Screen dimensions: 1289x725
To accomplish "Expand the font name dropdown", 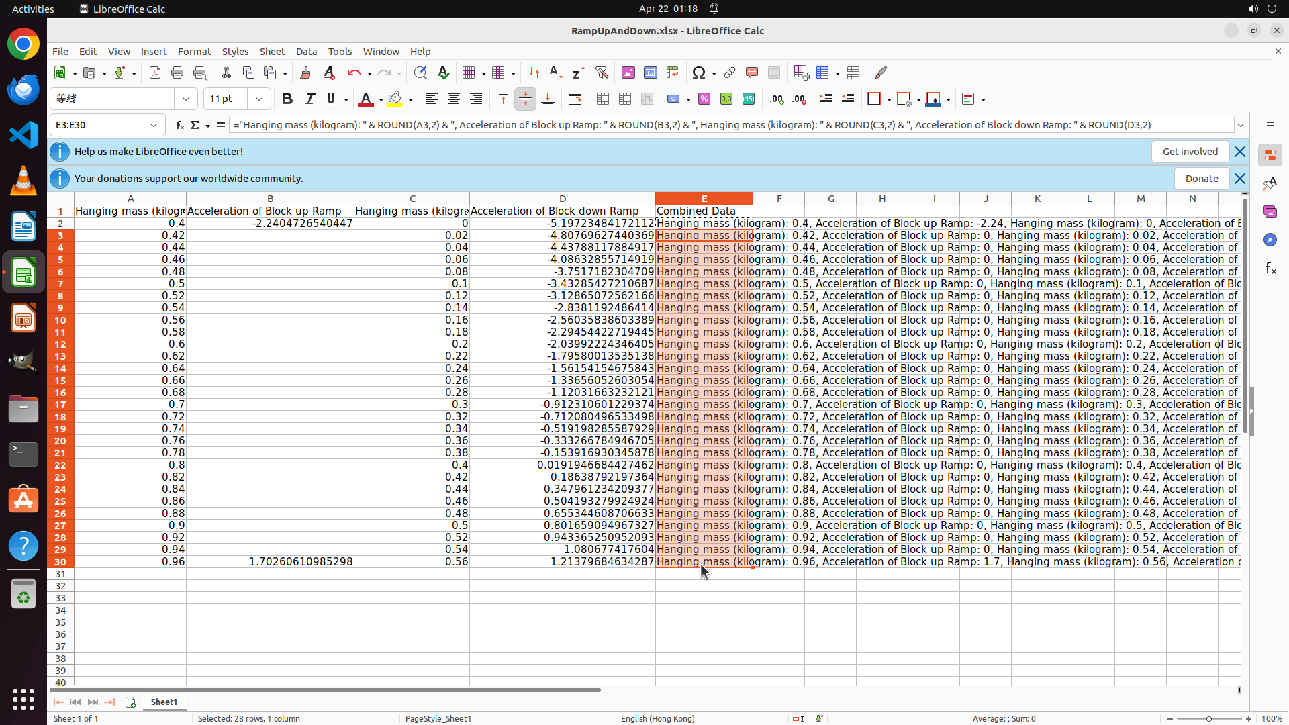I will [186, 99].
